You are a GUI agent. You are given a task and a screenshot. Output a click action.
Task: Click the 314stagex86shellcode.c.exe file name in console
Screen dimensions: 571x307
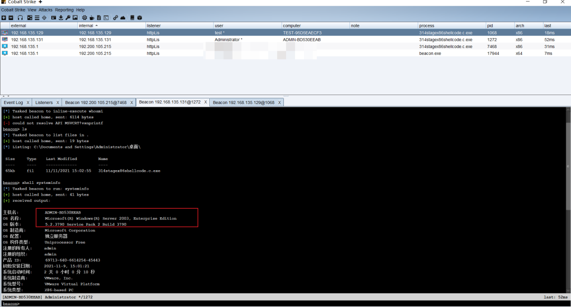pos(129,171)
